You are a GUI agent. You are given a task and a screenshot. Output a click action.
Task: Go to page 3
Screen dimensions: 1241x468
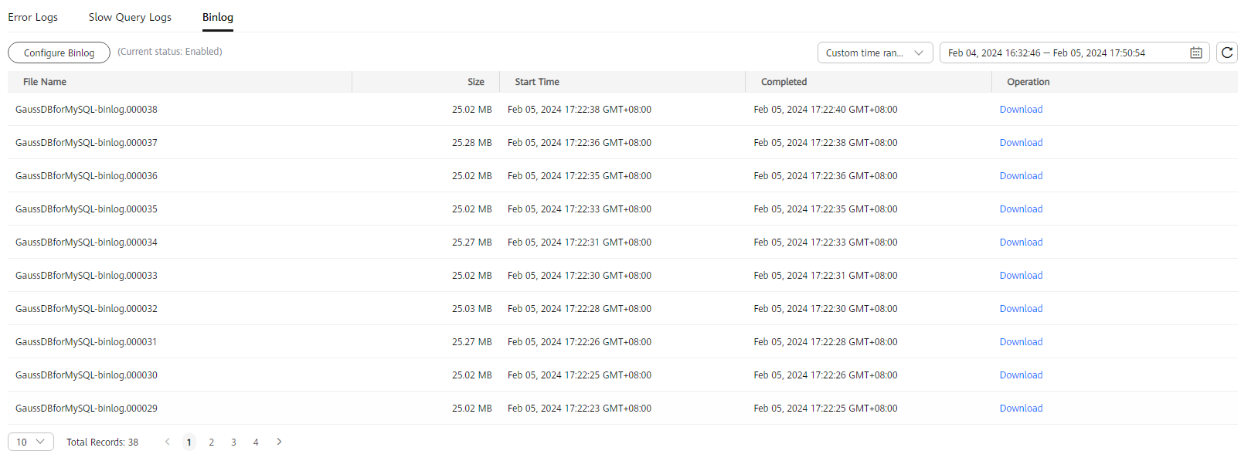(233, 443)
